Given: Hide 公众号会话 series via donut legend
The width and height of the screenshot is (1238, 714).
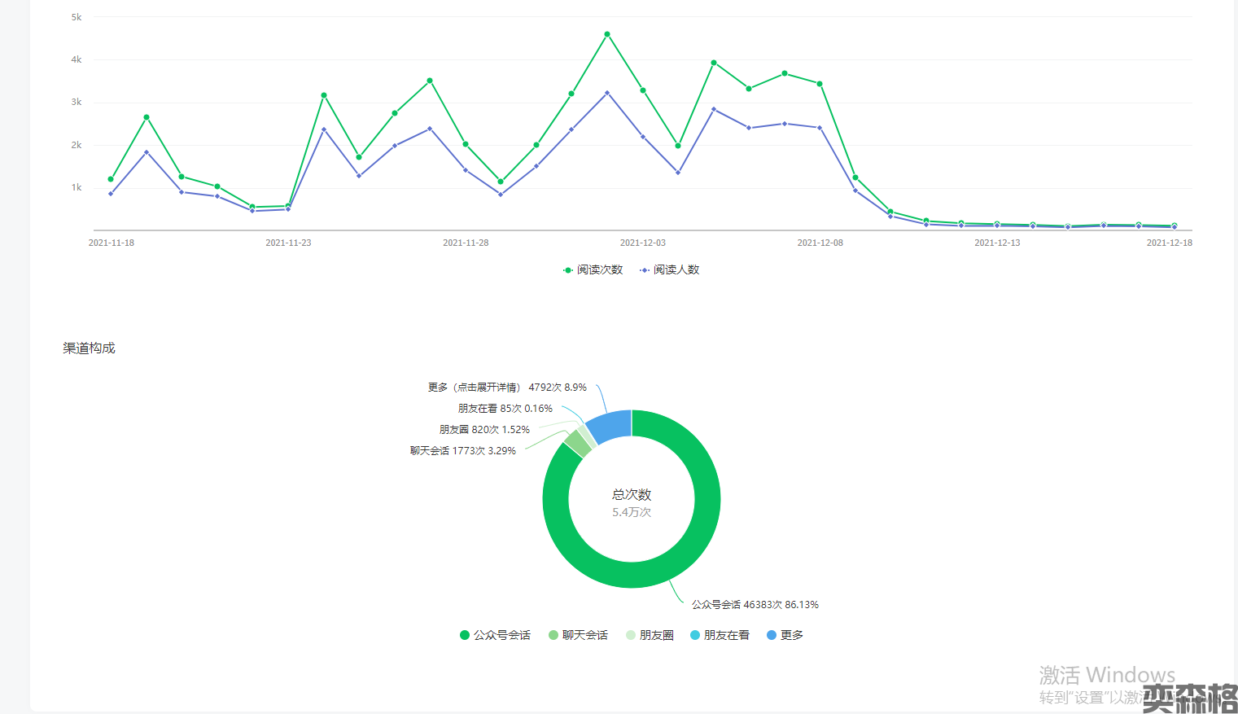Looking at the screenshot, I should coord(495,635).
